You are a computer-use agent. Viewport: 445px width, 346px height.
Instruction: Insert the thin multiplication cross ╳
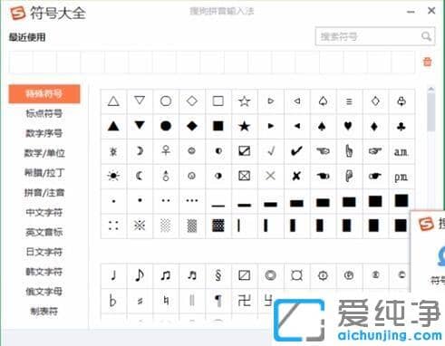pos(270,176)
